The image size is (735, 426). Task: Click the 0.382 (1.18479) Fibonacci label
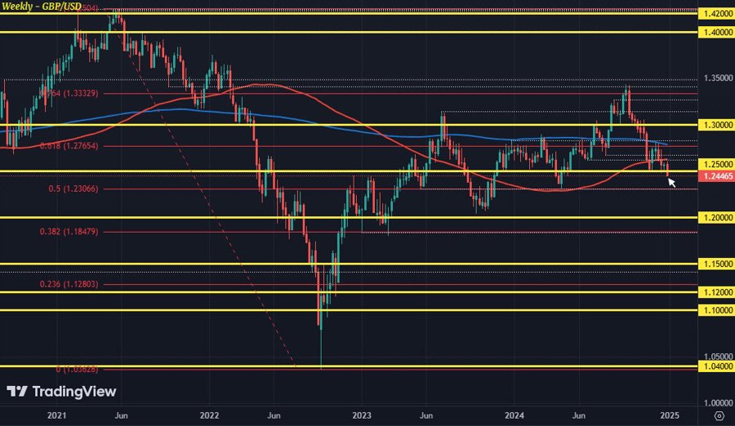tap(69, 232)
